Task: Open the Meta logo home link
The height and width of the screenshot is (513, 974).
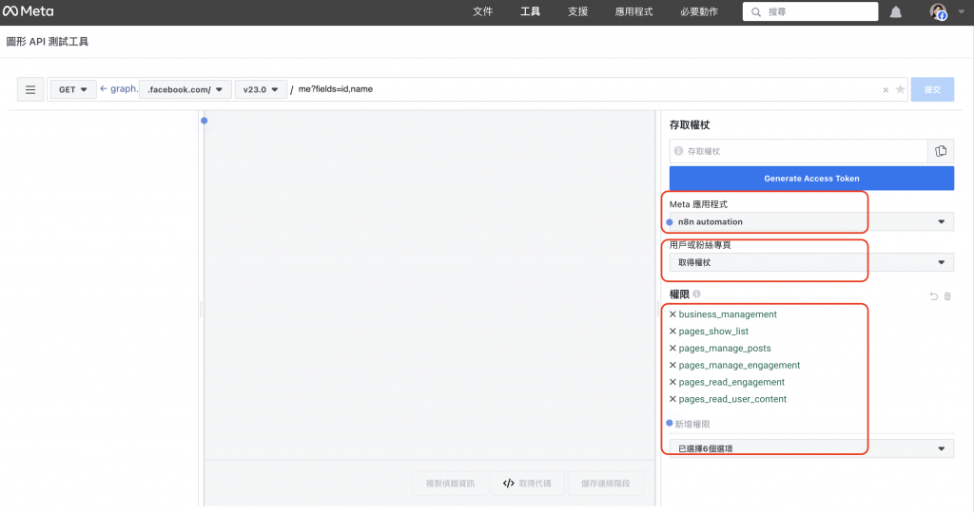Action: (28, 11)
